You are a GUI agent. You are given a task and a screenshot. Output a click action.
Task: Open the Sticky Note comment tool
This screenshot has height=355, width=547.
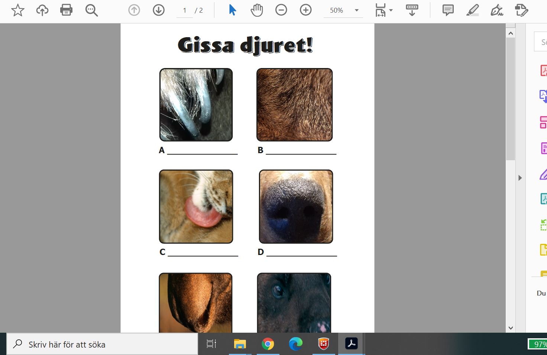tap(447, 10)
